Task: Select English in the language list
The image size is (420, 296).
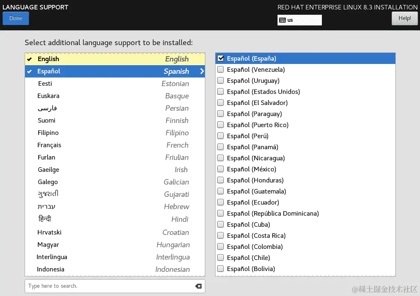Action: 115,59
